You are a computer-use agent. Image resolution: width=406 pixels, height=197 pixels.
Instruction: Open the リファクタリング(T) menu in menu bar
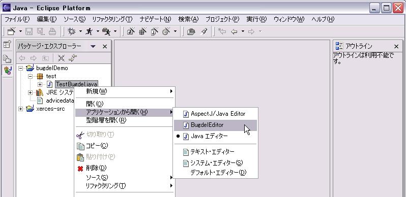tap(112, 19)
